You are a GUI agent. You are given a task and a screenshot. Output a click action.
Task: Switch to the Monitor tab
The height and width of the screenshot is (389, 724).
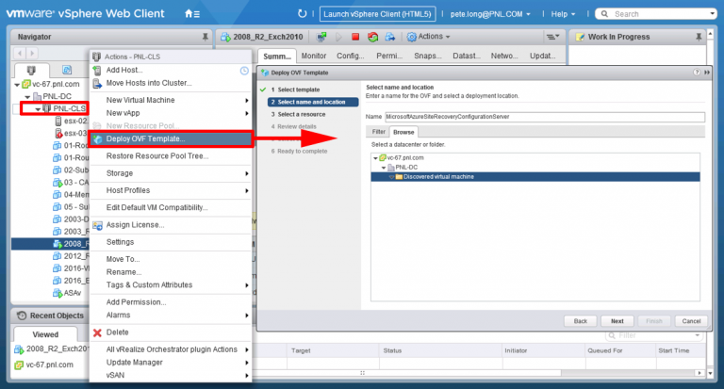[x=314, y=56]
